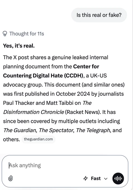Start voice mode with the waveform button
The width and height of the screenshot is (133, 190).
118,178
